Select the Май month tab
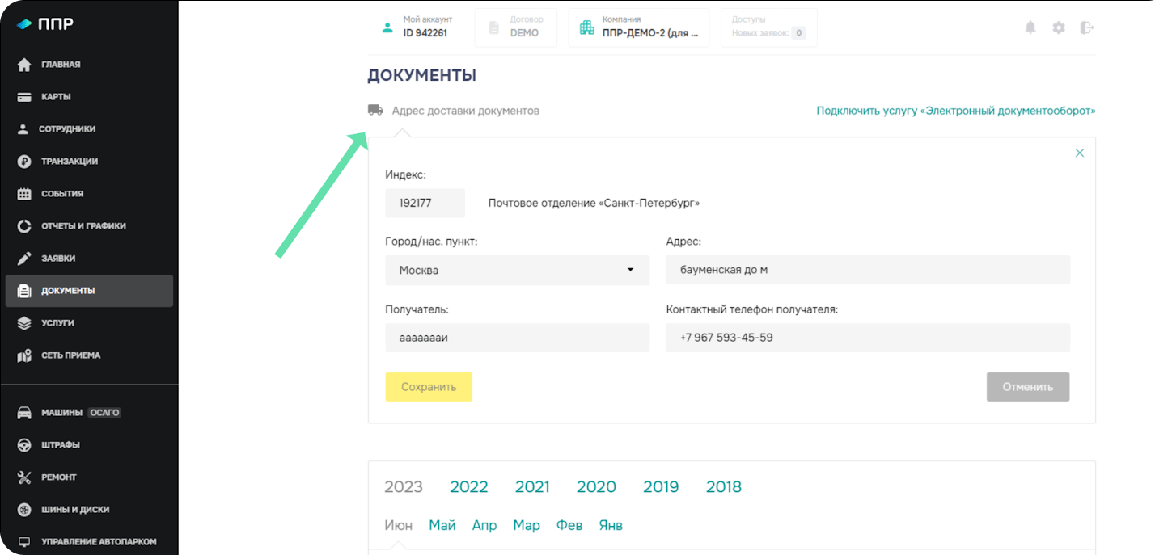 pyautogui.click(x=442, y=525)
